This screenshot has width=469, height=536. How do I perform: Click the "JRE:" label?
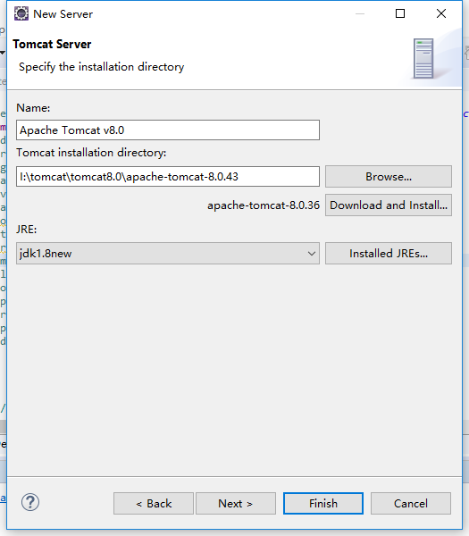click(26, 229)
